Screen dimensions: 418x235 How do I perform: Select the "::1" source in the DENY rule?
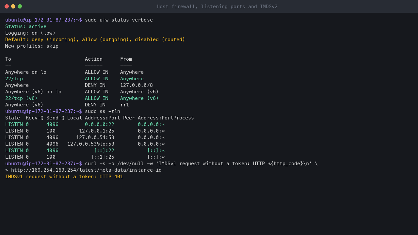point(125,105)
